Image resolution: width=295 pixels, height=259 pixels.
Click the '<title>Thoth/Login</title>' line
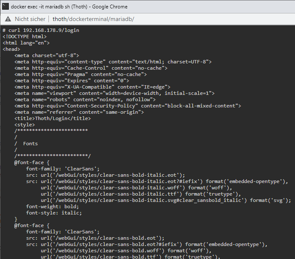(53, 118)
